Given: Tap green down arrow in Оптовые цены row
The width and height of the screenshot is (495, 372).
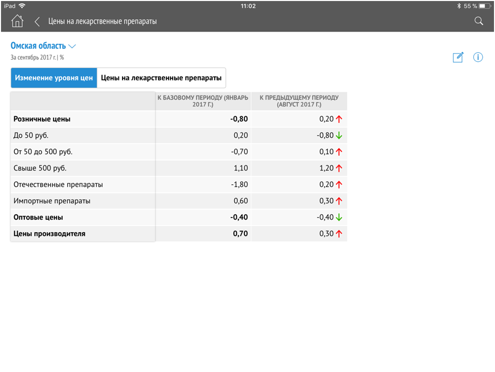Looking at the screenshot, I should pos(339,218).
